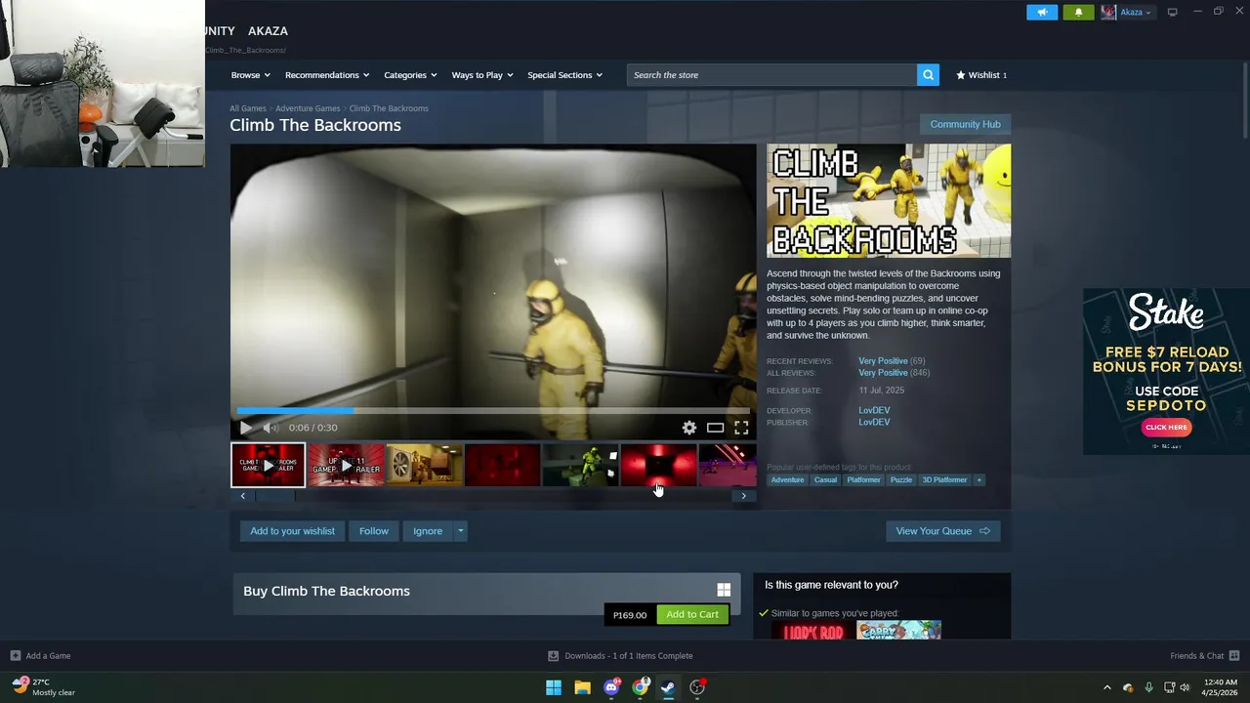Open Windows Start menu
Image resolution: width=1250 pixels, height=703 pixels.
tap(554, 687)
